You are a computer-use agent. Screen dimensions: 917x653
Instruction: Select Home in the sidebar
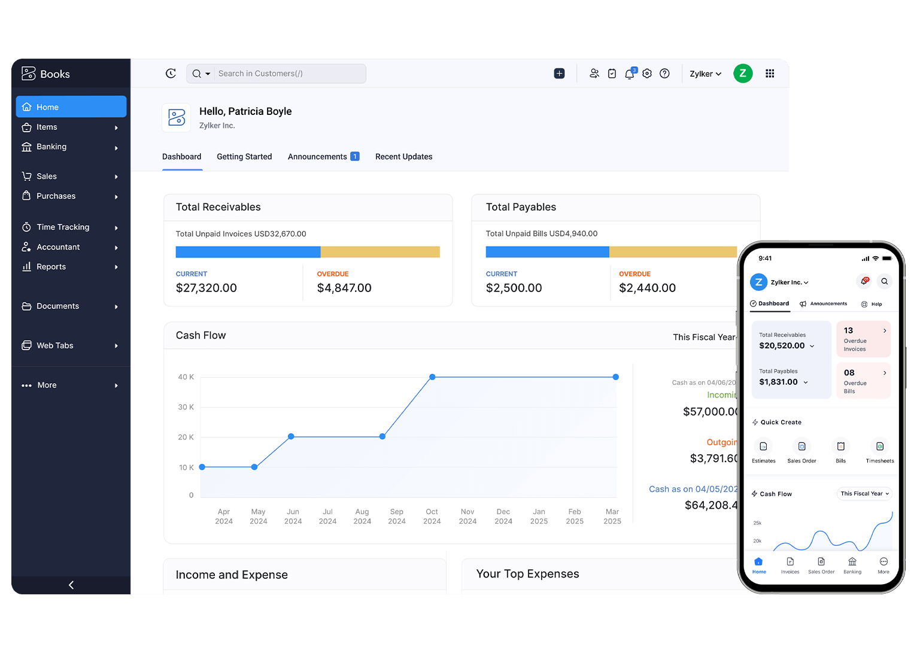[x=71, y=107]
